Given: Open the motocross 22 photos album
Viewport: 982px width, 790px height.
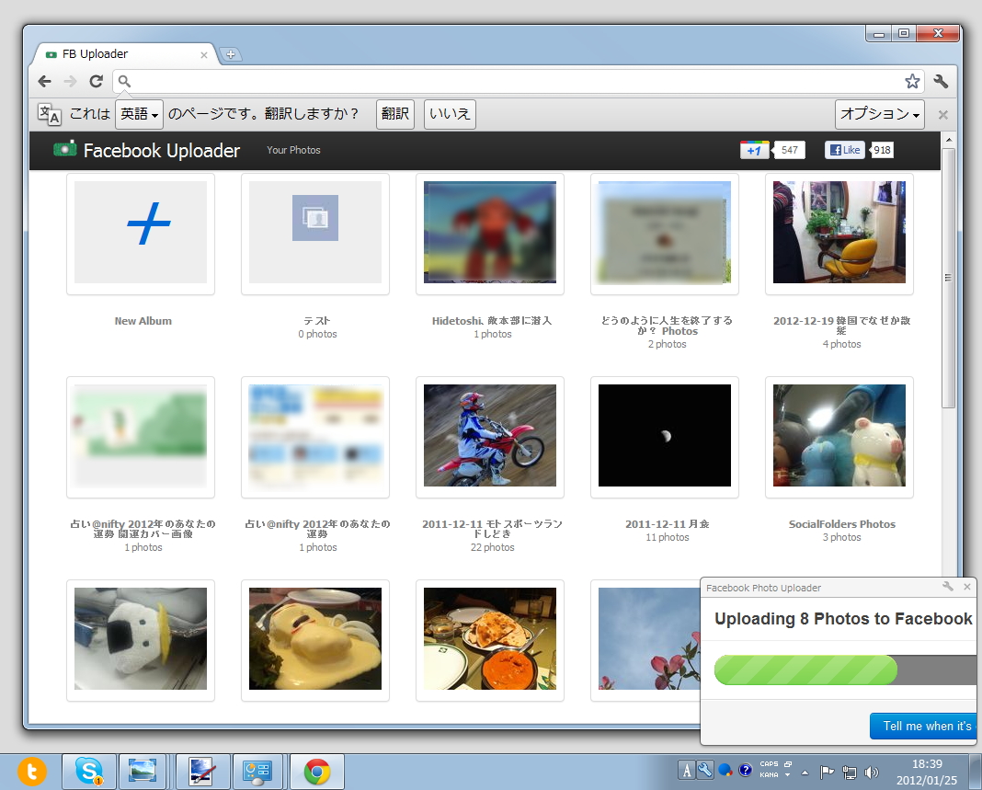Looking at the screenshot, I should pos(490,435).
